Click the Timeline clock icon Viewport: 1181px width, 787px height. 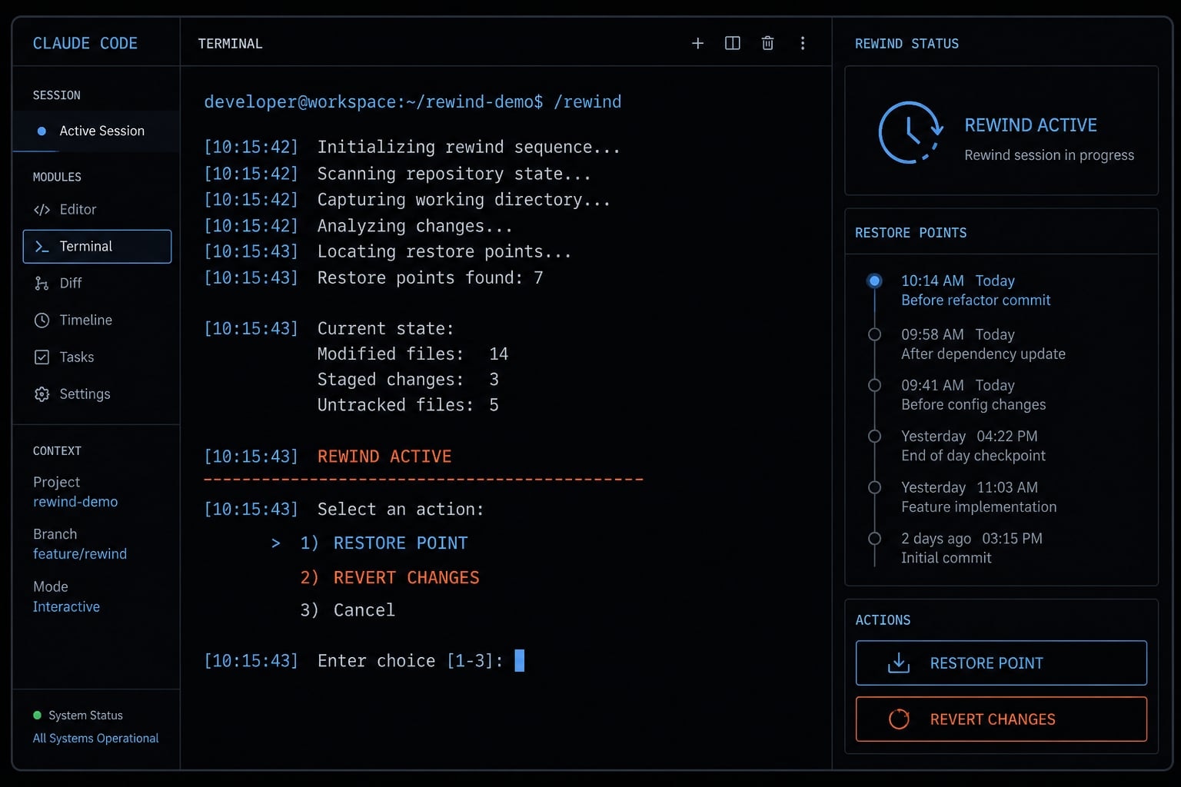pos(42,320)
